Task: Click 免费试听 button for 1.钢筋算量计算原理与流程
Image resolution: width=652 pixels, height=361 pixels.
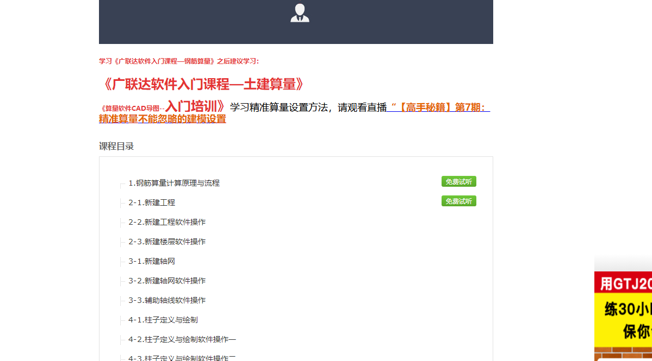Action: [x=458, y=181]
